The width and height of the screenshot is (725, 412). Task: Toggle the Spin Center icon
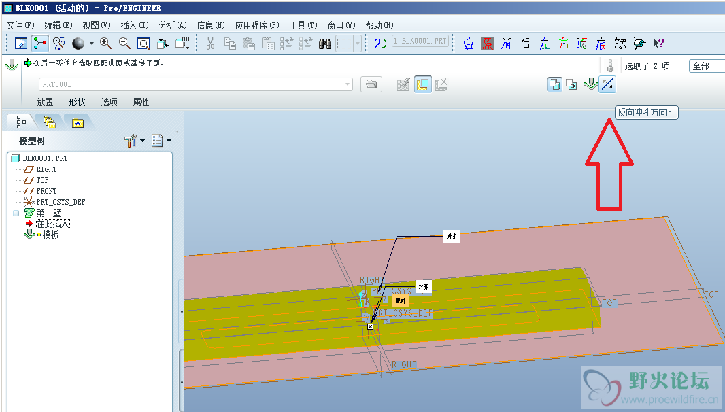40,44
